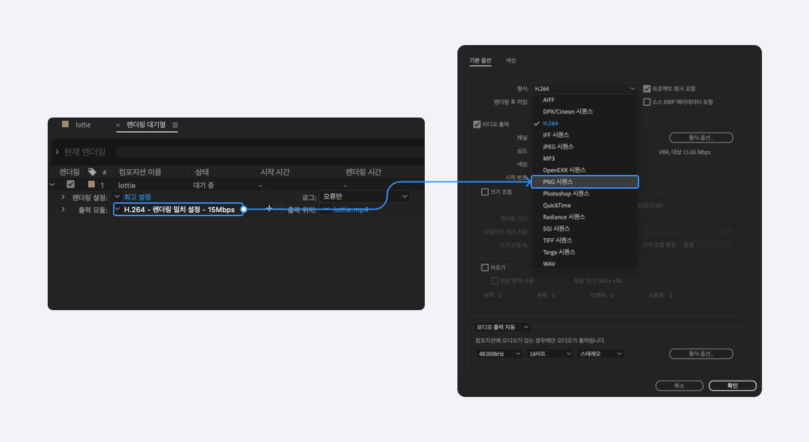This screenshot has width=809, height=442.
Task: Expand the 출력 모듈 details
Action: tap(63, 210)
